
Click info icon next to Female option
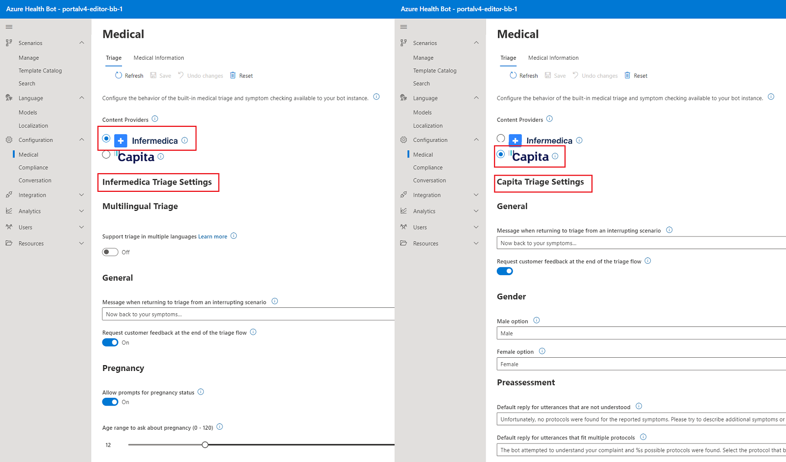tap(542, 351)
